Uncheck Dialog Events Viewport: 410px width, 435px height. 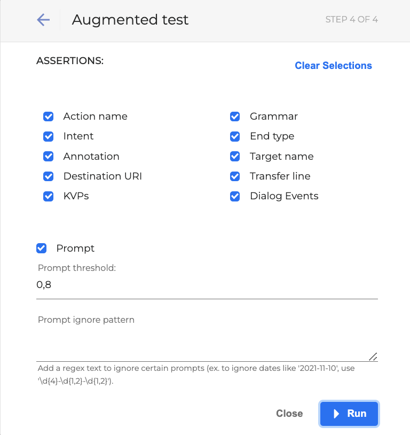point(235,196)
